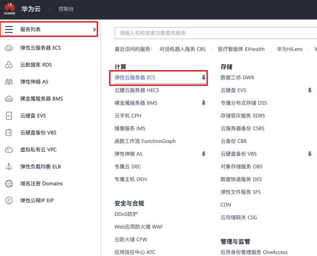Click the VBS disk backup sidebar icon
The height and width of the screenshot is (256, 317).
pyautogui.click(x=9, y=133)
